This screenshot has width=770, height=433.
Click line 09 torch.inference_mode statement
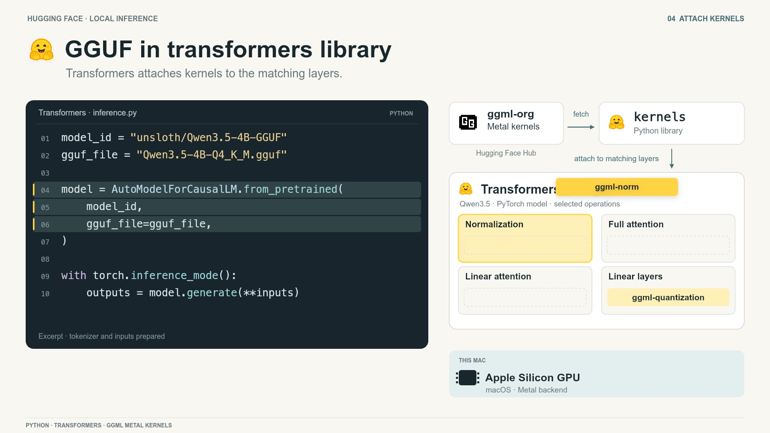pos(149,275)
